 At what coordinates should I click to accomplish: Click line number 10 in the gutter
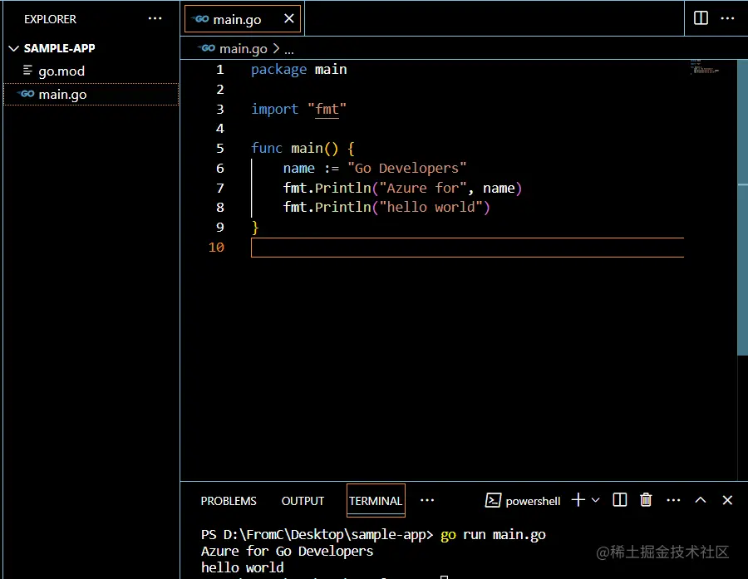pyautogui.click(x=216, y=247)
